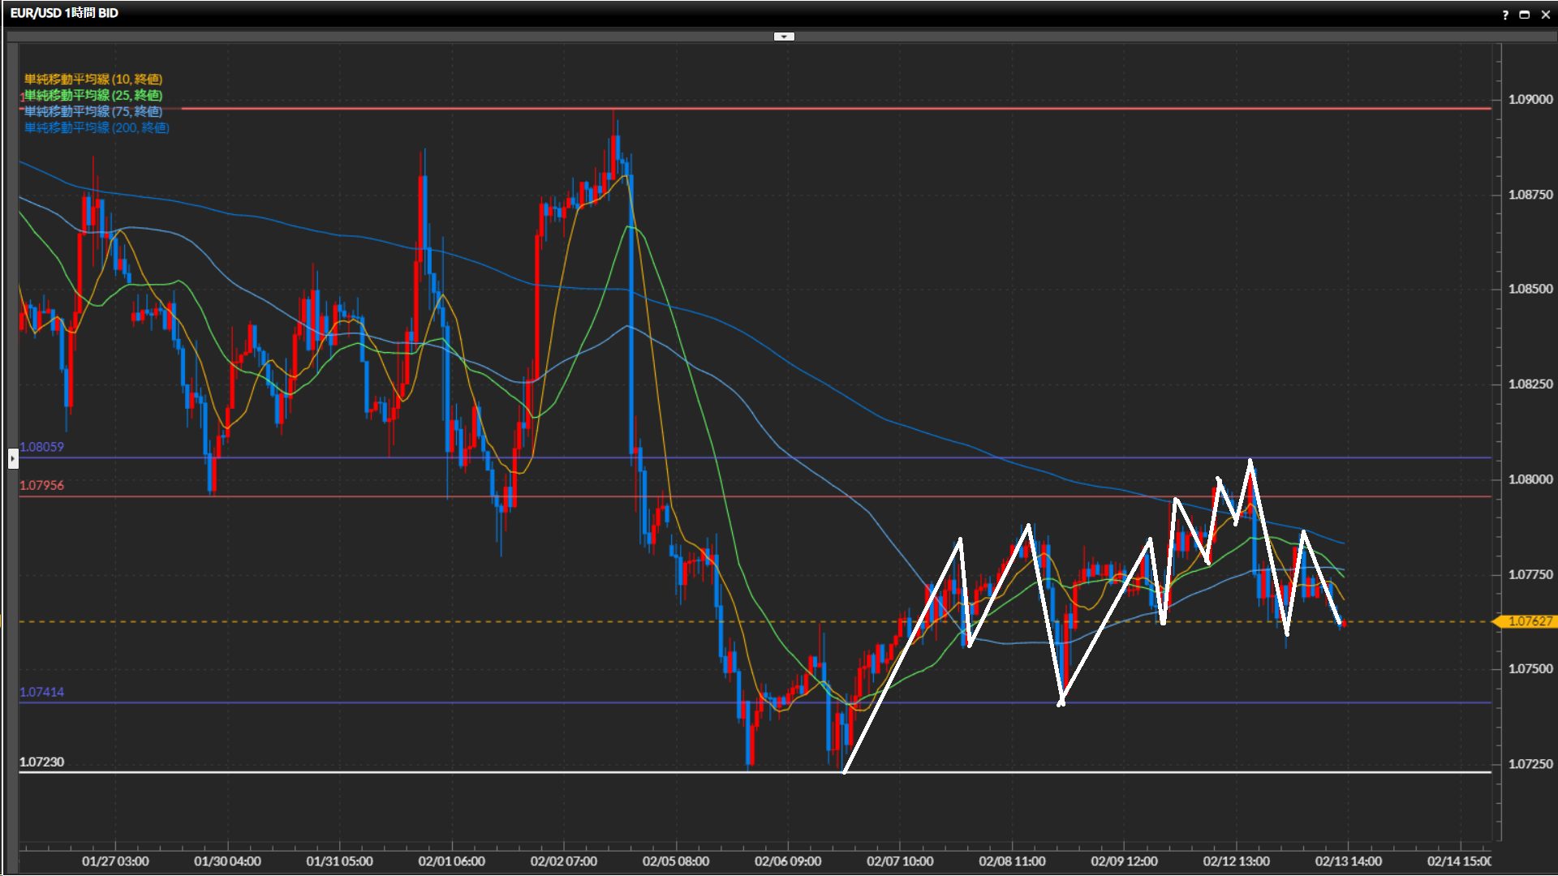Select the 75-period moving average label
1558x876 pixels.
coord(93,111)
